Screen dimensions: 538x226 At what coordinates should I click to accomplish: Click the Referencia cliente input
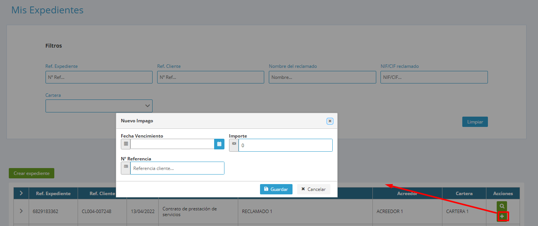point(177,168)
